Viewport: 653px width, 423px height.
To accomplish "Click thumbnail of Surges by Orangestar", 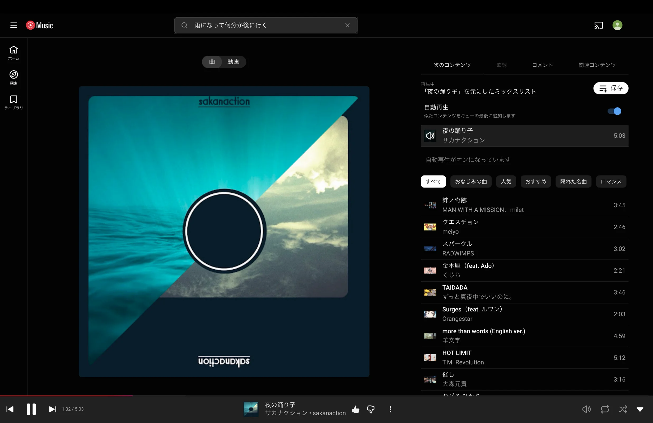I will click(x=430, y=314).
